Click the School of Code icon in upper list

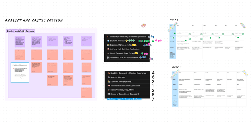tap(108, 57)
